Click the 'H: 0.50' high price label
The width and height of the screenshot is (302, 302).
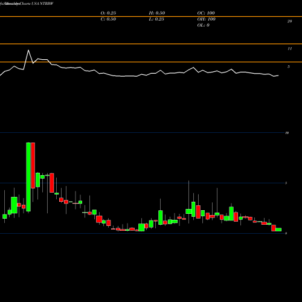click(x=157, y=13)
